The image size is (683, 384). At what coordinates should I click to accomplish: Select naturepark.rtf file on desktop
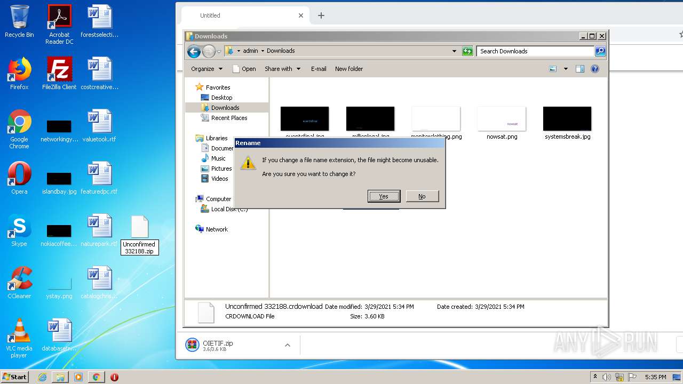point(99,230)
